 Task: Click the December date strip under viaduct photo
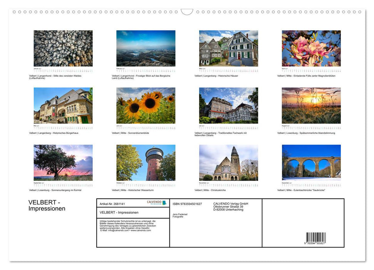click(311, 185)
